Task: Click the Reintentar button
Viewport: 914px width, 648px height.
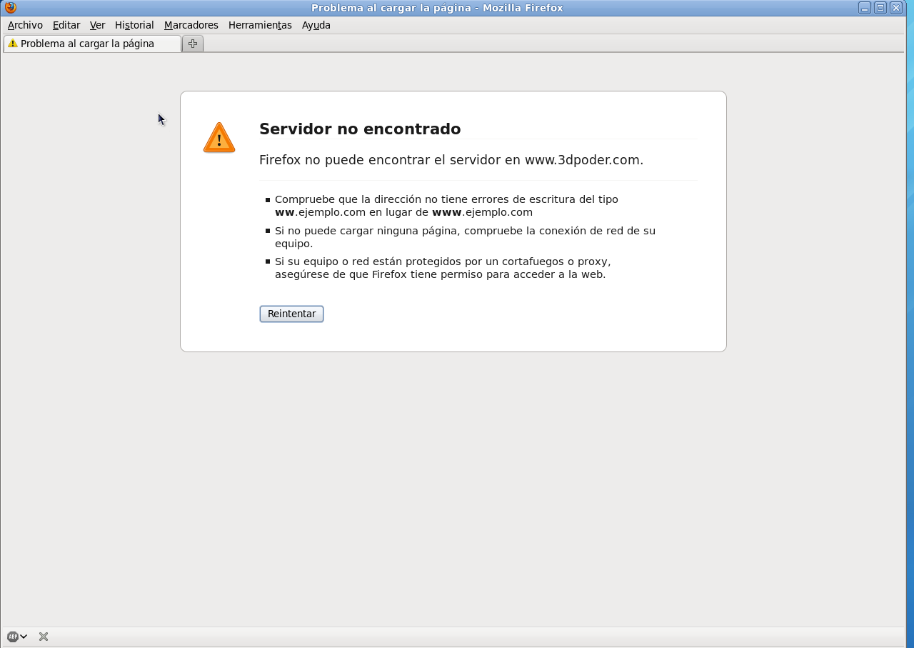Action: (x=291, y=314)
